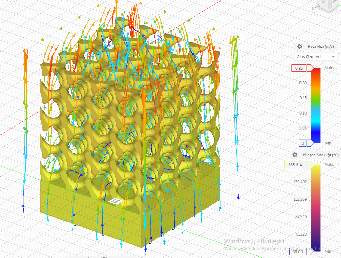
Task: Click the green Y axis indicator
Action: [340, 5]
